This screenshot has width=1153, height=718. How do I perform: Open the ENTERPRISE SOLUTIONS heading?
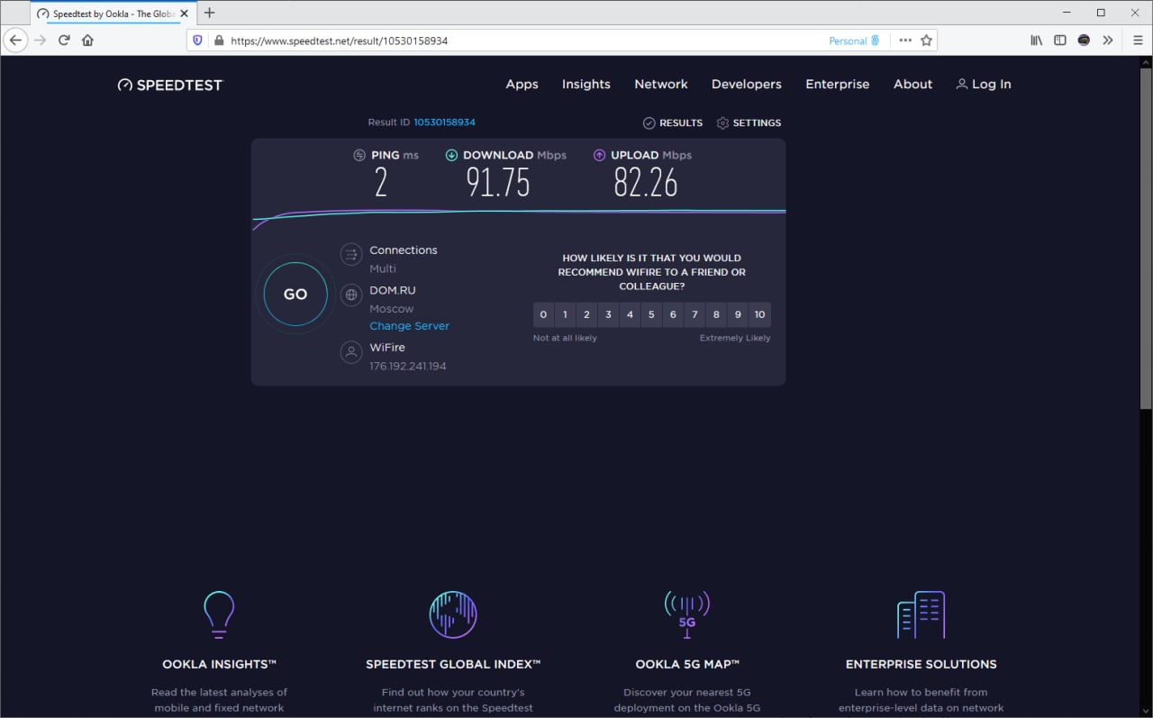921,664
